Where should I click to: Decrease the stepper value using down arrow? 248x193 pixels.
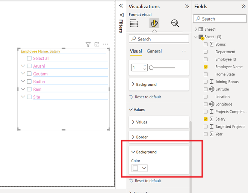[x=145, y=69]
